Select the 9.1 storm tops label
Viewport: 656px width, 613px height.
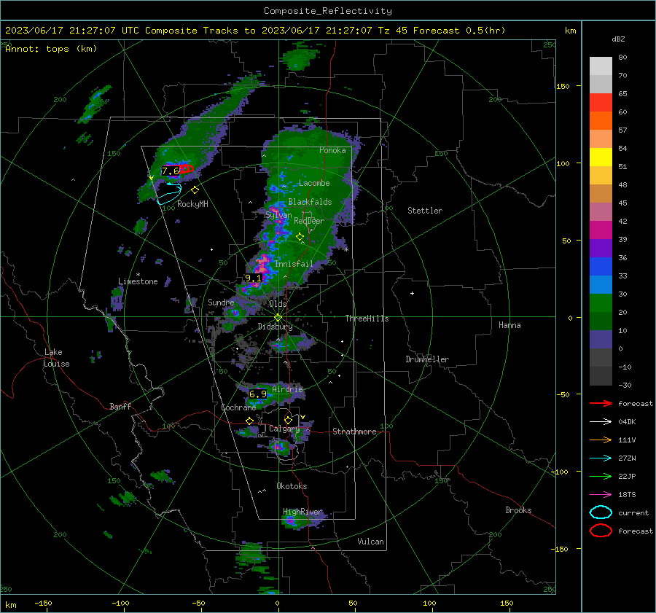tap(253, 278)
